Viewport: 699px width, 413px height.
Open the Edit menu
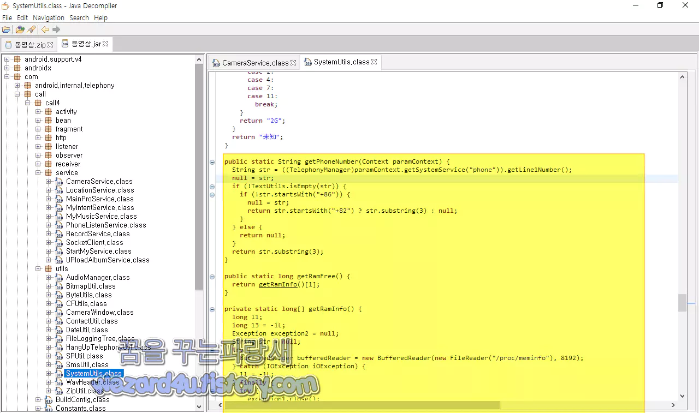[x=22, y=17]
